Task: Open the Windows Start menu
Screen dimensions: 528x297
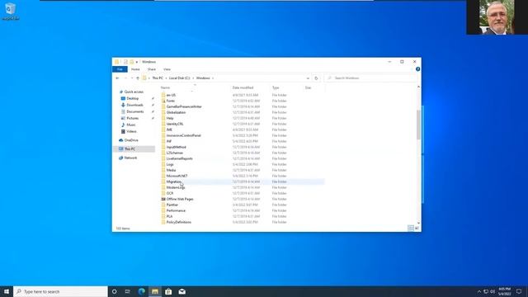Action: point(7,291)
